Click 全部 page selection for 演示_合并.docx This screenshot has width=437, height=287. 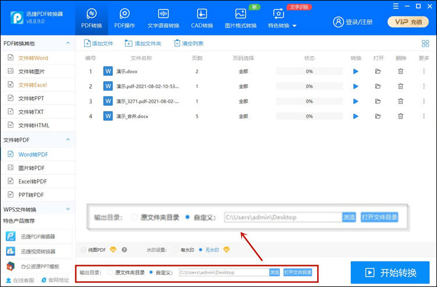pyautogui.click(x=244, y=116)
